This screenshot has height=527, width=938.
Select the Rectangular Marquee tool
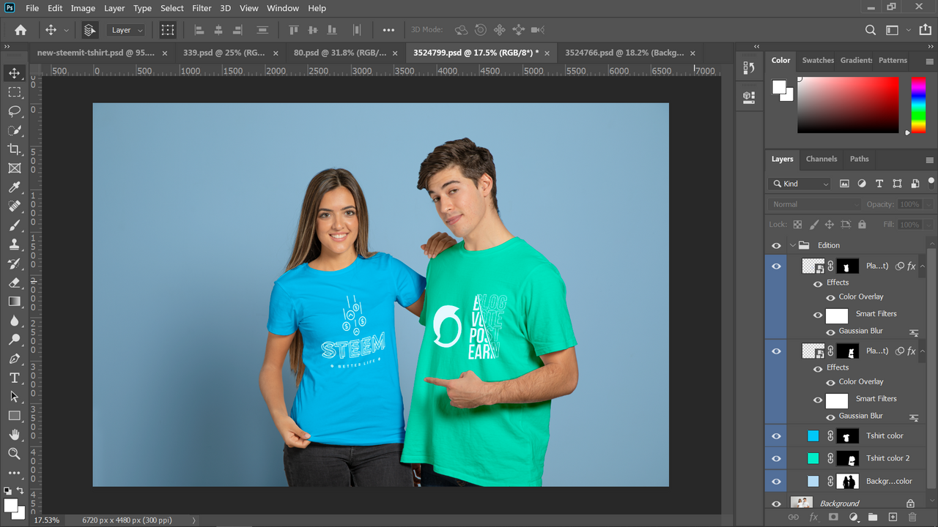point(14,92)
